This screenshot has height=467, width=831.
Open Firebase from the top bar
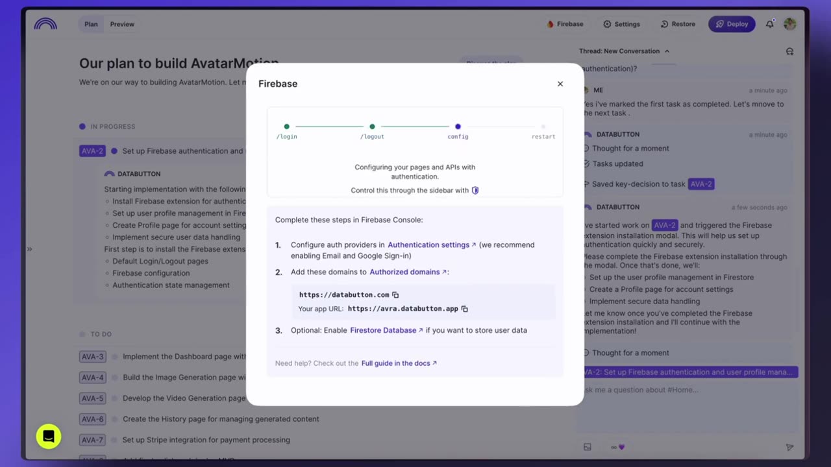(565, 24)
